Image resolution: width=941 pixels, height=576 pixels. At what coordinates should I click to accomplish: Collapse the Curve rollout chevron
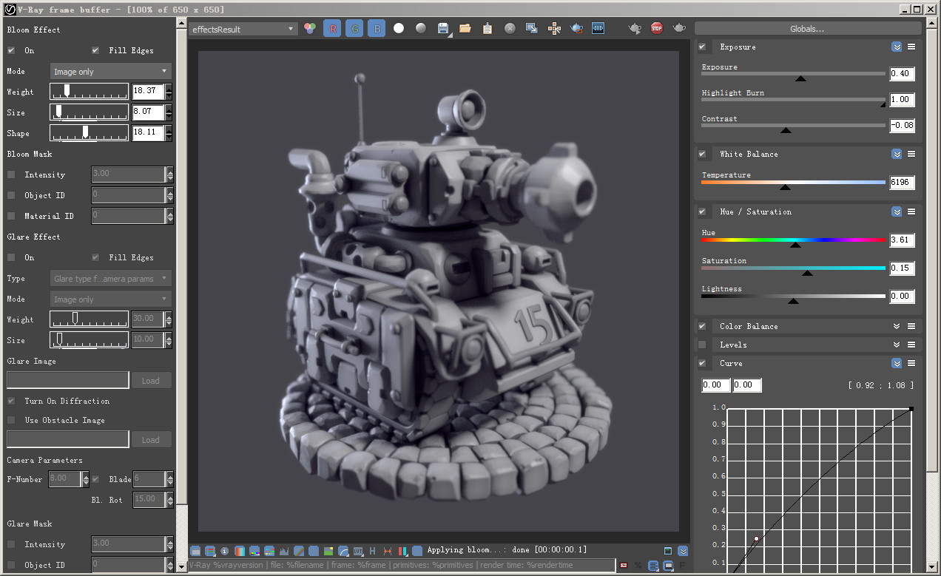click(x=897, y=363)
